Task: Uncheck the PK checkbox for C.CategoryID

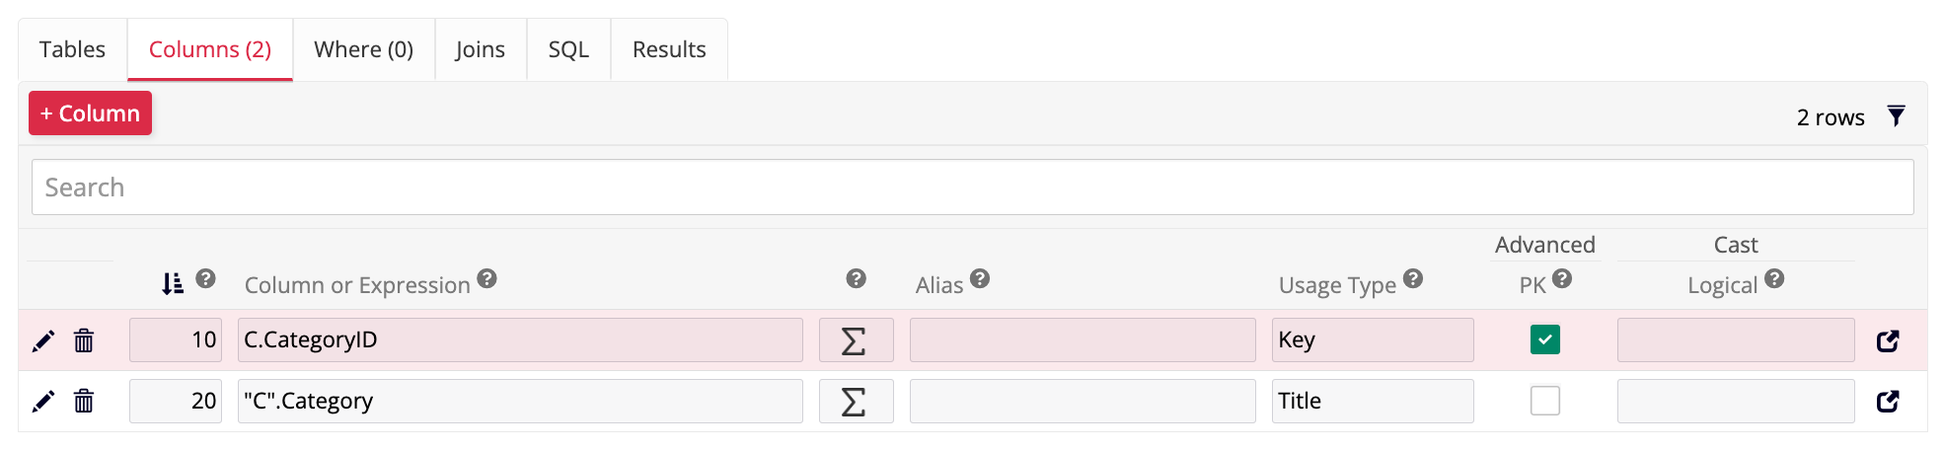Action: tap(1544, 339)
